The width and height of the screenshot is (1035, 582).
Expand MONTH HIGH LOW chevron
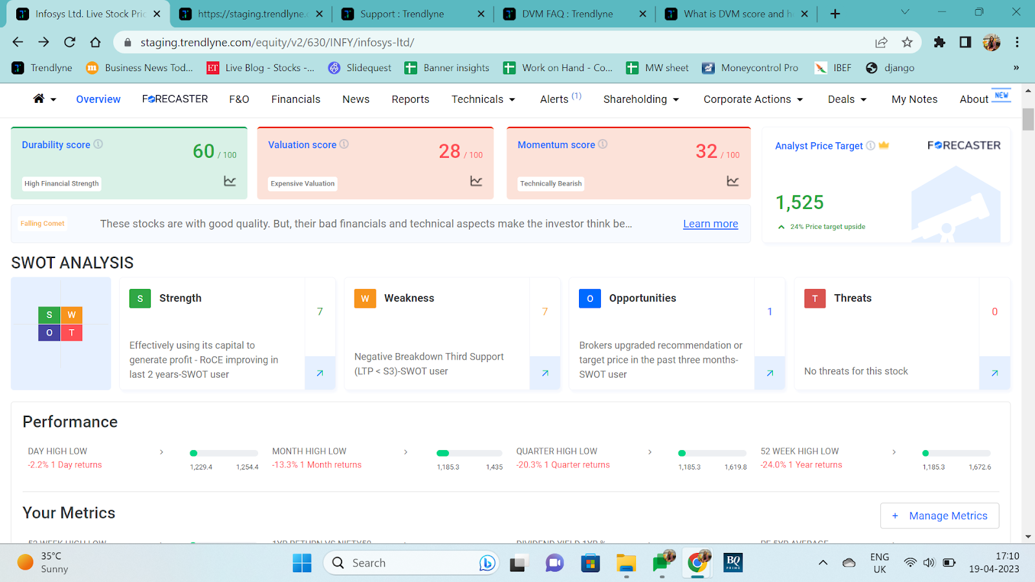[406, 452]
